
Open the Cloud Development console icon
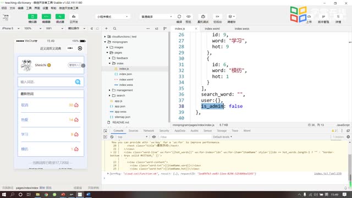[x=74, y=16]
